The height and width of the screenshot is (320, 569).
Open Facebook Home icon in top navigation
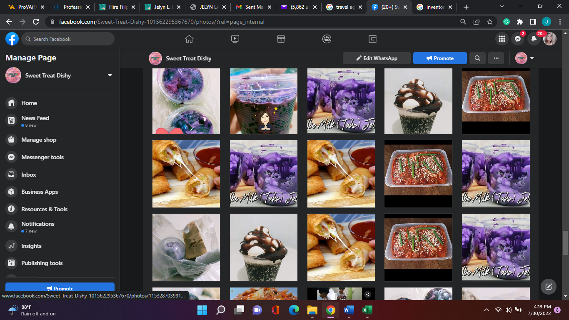189,39
